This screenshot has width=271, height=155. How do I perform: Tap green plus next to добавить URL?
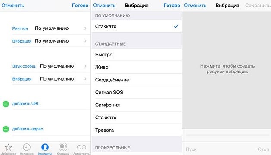[x=6, y=104]
